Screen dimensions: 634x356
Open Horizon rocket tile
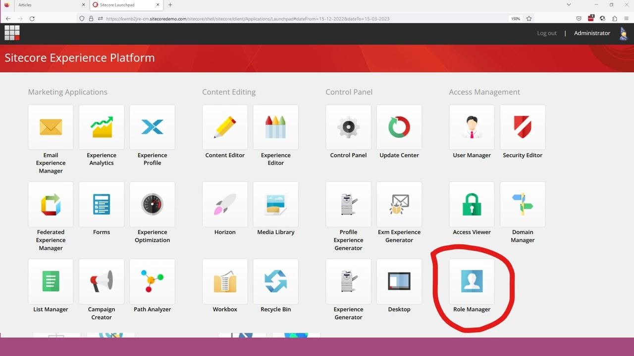(225, 204)
